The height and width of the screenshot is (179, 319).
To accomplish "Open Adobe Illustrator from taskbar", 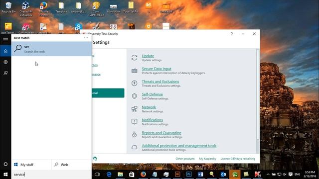I will pos(177,175).
